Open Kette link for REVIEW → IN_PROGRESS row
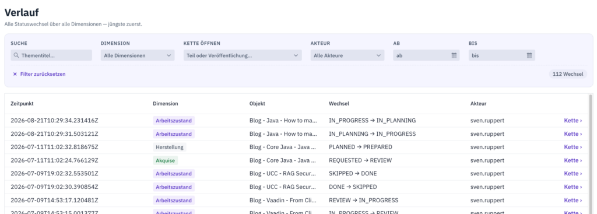Screen dimensions: 597x214 click(x=573, y=200)
